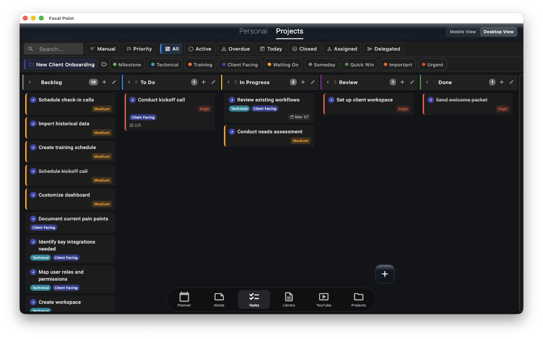
Task: Collapse the Backlog column
Action: tap(30, 82)
